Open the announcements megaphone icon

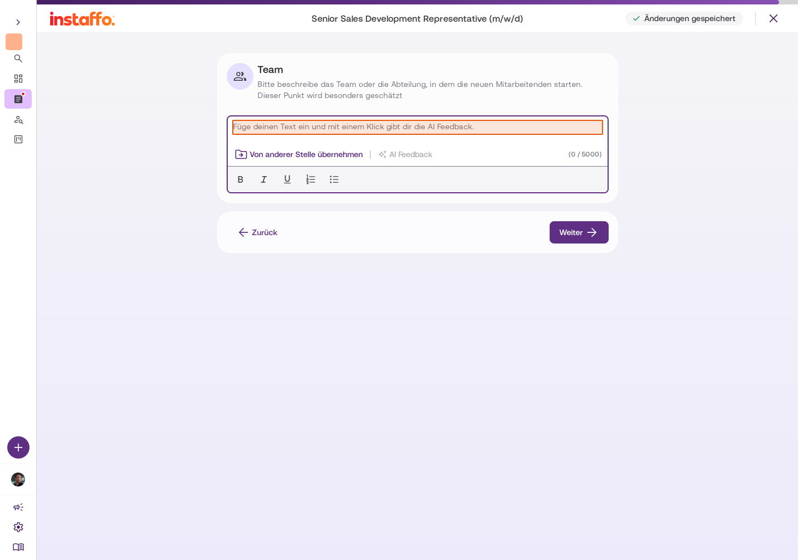pos(18,507)
